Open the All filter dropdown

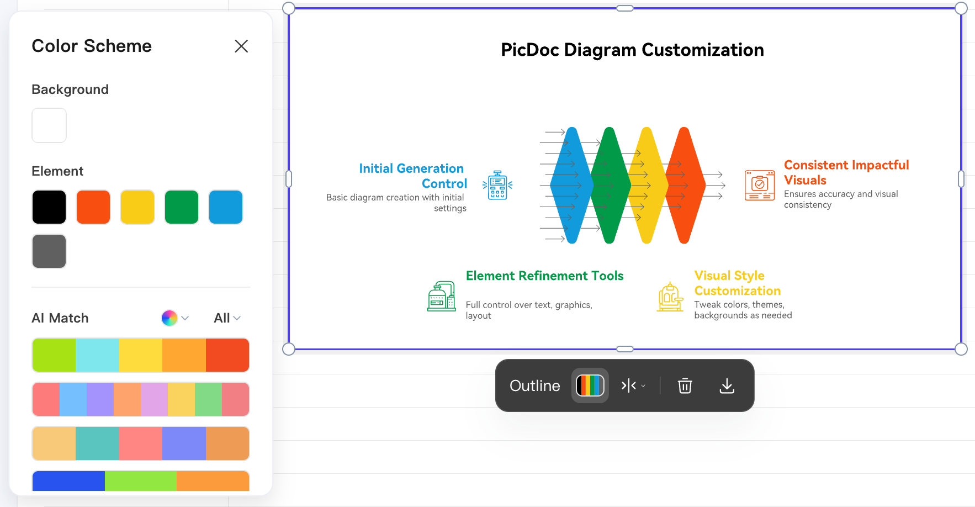[227, 318]
